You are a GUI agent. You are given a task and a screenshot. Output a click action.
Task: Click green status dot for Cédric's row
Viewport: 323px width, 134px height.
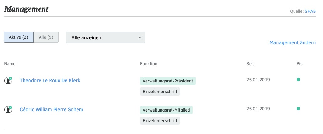(x=298, y=109)
